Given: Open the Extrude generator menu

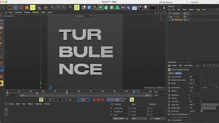Looking at the screenshot, I should pos(106,8).
